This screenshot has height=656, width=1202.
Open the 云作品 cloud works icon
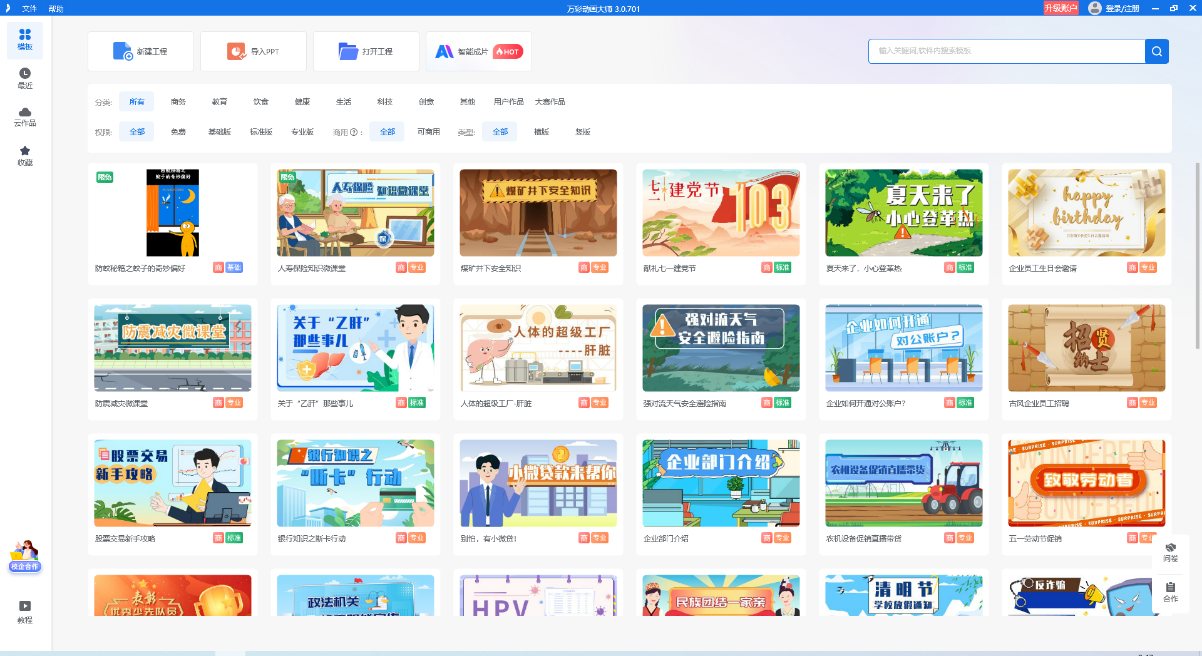point(25,117)
